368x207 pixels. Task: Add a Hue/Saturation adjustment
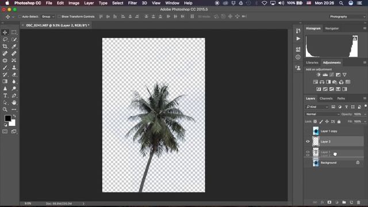pos(316,82)
